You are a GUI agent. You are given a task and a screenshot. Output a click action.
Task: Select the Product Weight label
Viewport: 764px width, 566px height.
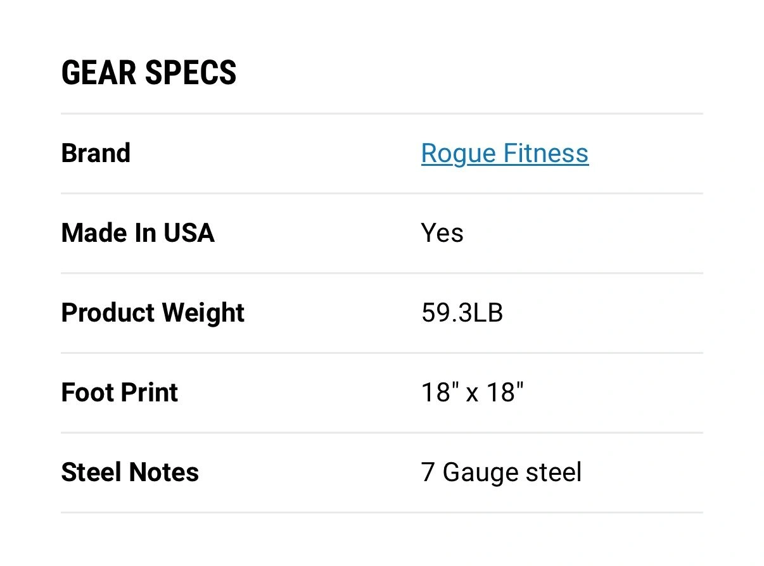[x=153, y=313]
